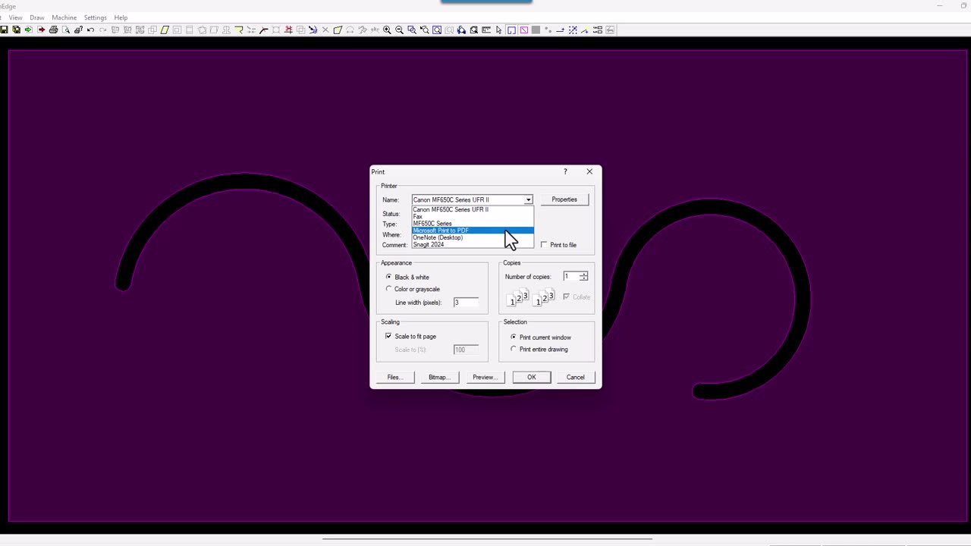Click the undo arrow toolbar icon
The image size is (971, 546).
(90, 30)
